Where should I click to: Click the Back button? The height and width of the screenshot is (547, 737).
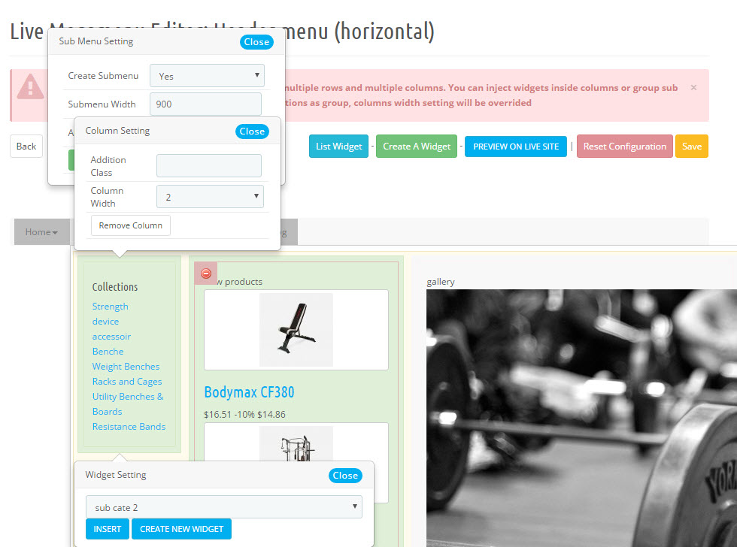point(26,146)
